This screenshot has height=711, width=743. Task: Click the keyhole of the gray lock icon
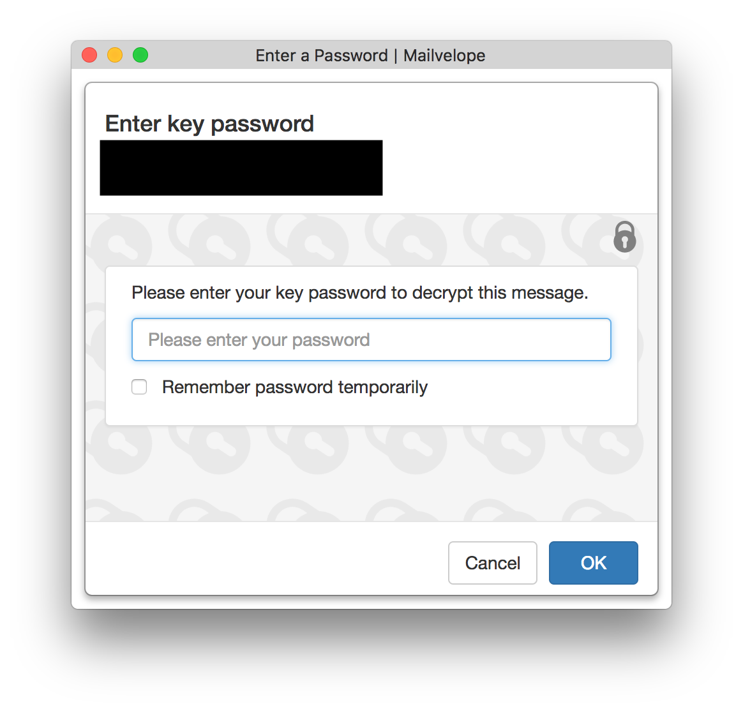[624, 243]
